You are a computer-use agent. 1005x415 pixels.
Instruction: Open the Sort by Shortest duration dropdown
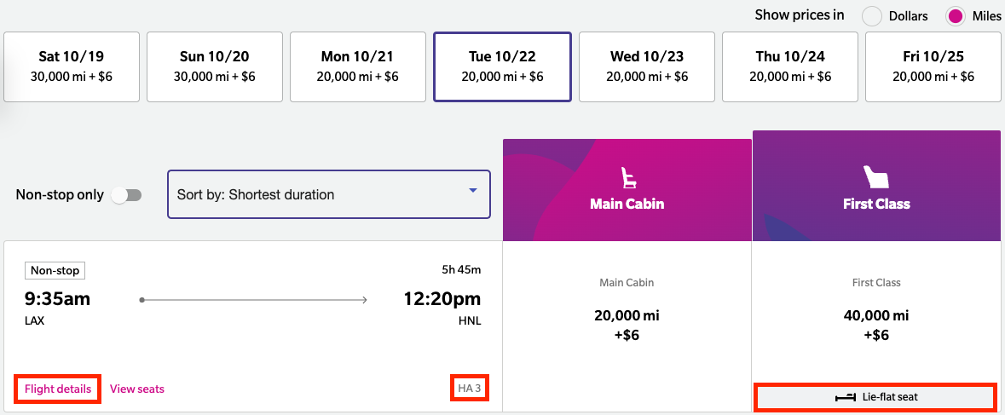point(328,194)
